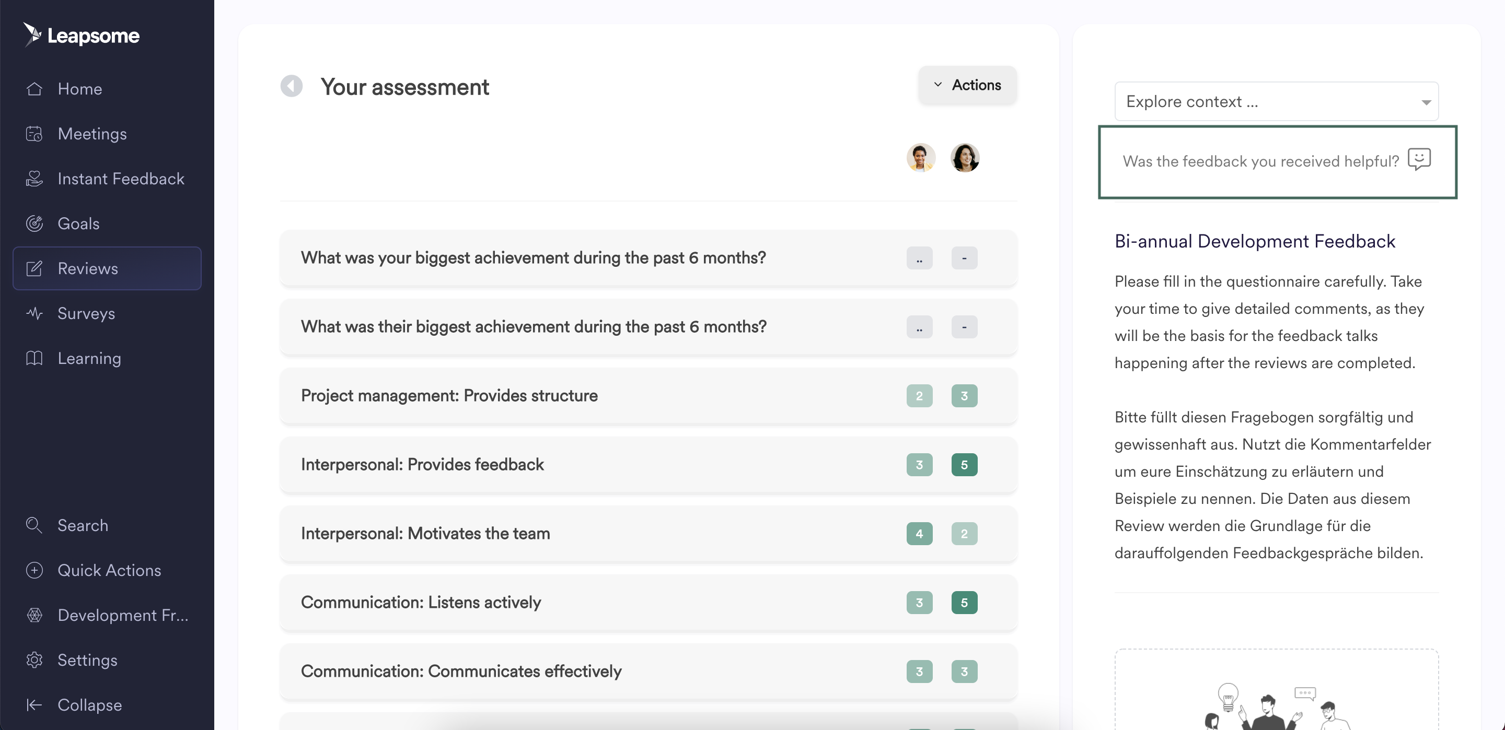
Task: Click score 2 badge on Provides structure
Action: point(920,396)
